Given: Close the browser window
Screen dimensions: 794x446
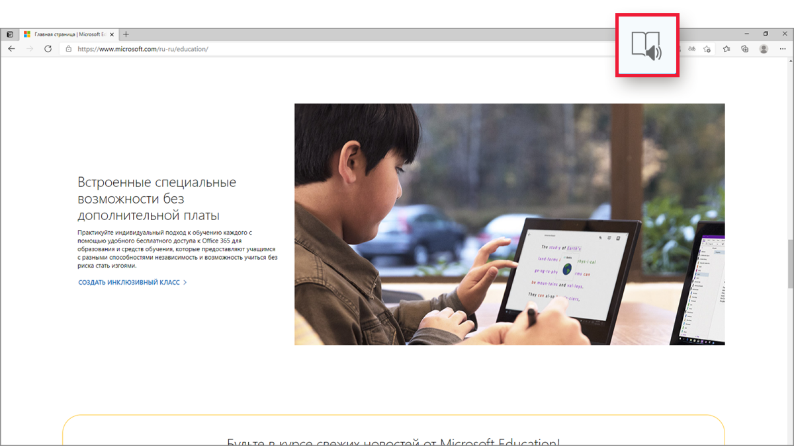Looking at the screenshot, I should coord(783,34).
